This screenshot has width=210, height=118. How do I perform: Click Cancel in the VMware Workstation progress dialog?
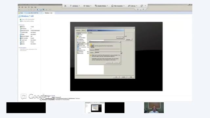pyautogui.click(x=120, y=37)
